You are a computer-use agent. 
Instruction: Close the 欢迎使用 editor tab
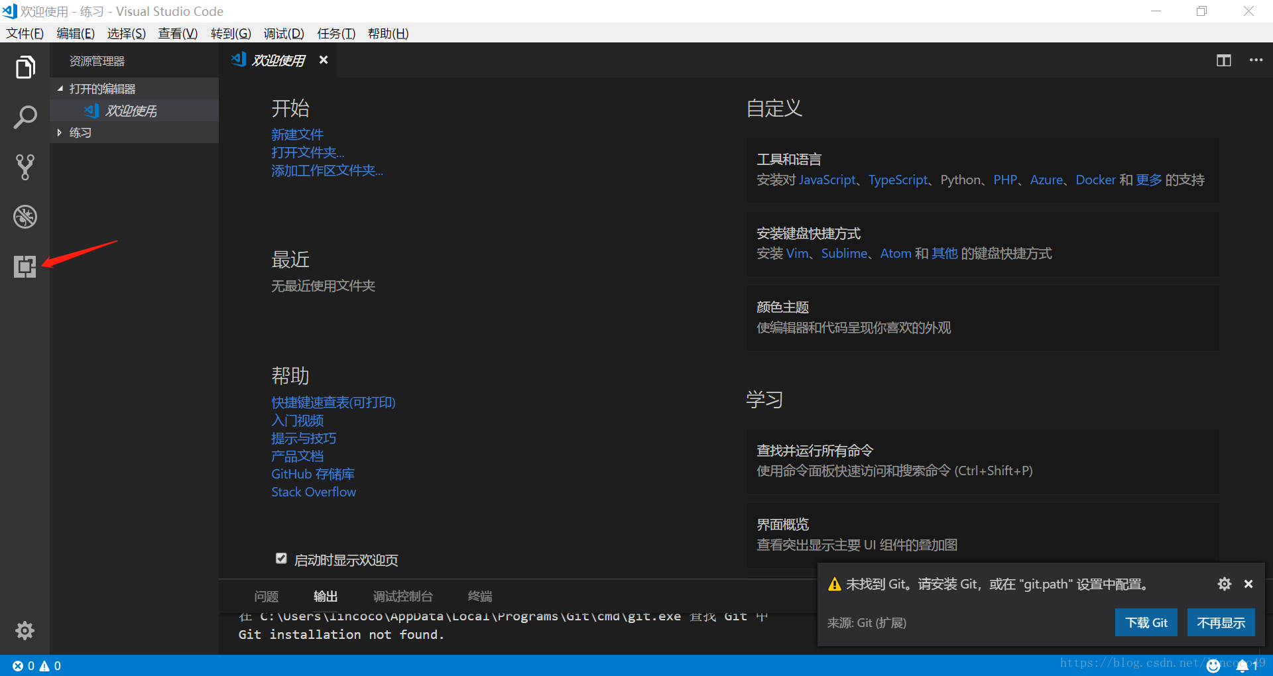click(324, 60)
